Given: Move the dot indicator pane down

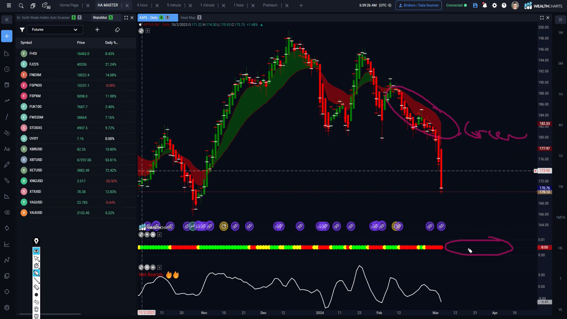Looking at the screenshot, I should click(x=147, y=235).
